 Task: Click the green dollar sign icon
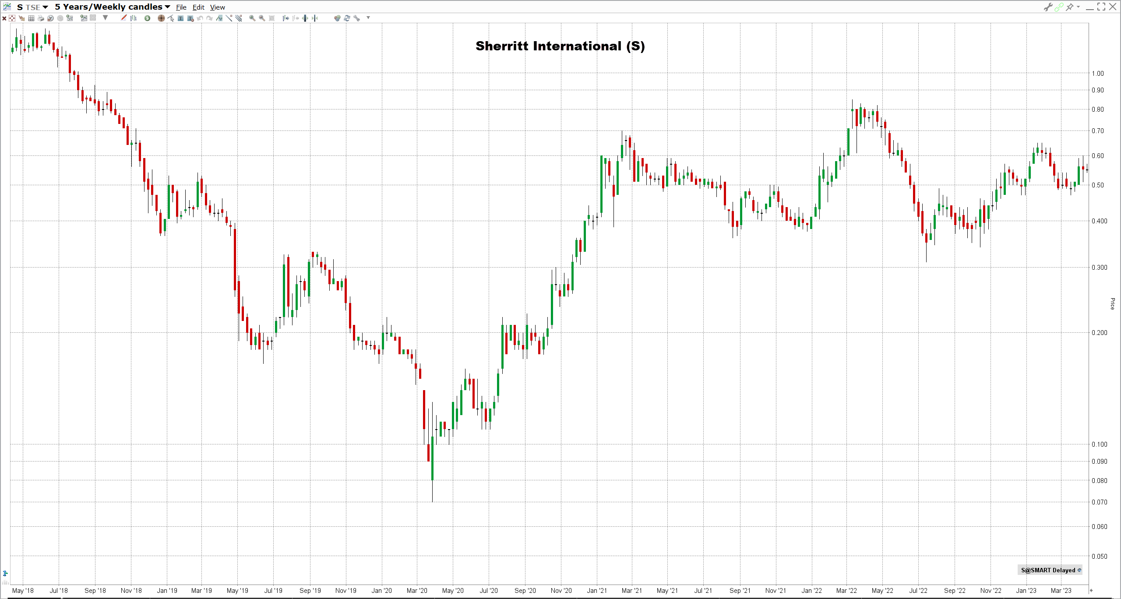click(147, 18)
